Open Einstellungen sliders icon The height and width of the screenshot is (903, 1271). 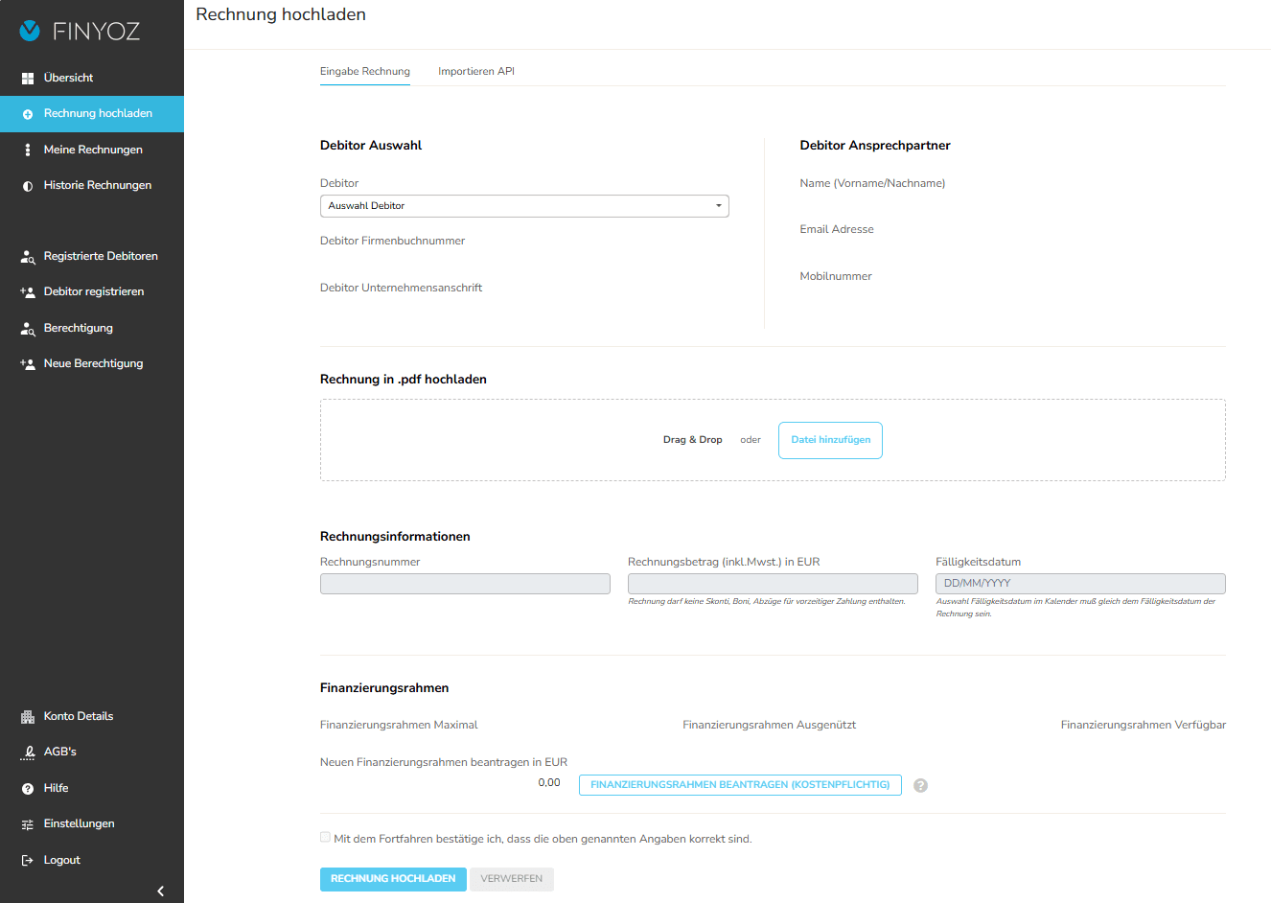[x=28, y=824]
